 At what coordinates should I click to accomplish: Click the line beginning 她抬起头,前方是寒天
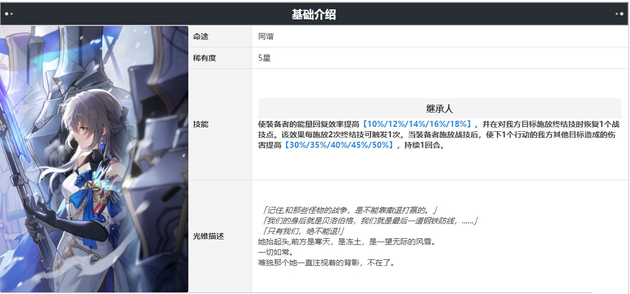tap(347, 242)
